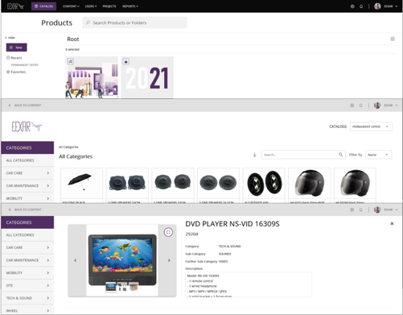This screenshot has height=315, width=403.
Task: Click the Search Products or Folders field
Action: (x=134, y=23)
